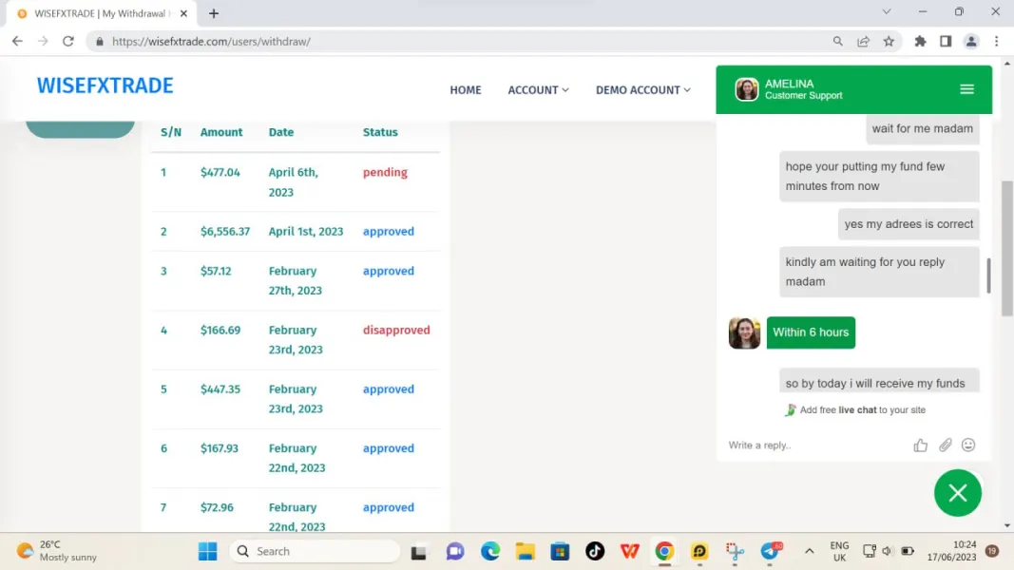Bookmark this page with the star icon
This screenshot has height=570, width=1014.
tap(889, 42)
